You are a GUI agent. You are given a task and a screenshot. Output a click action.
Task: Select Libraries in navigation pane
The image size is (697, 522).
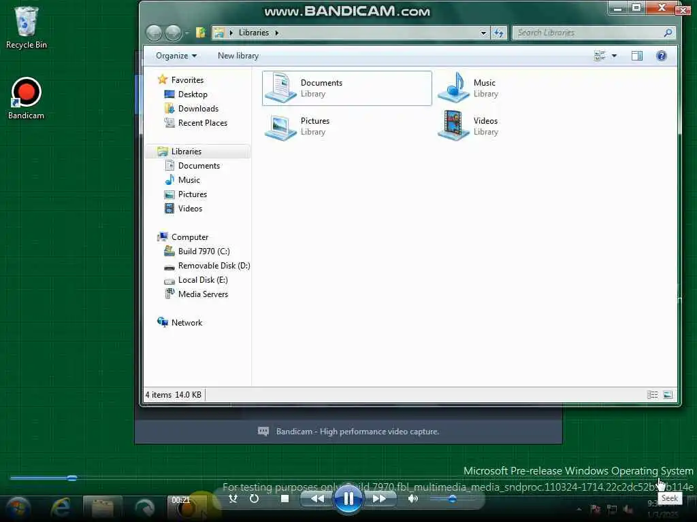198,152
